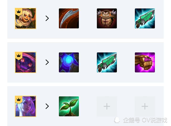Image resolution: width=171 pixels, height=126 pixels.
Task: Select the curved silver blade item icon
Action: tap(69, 18)
